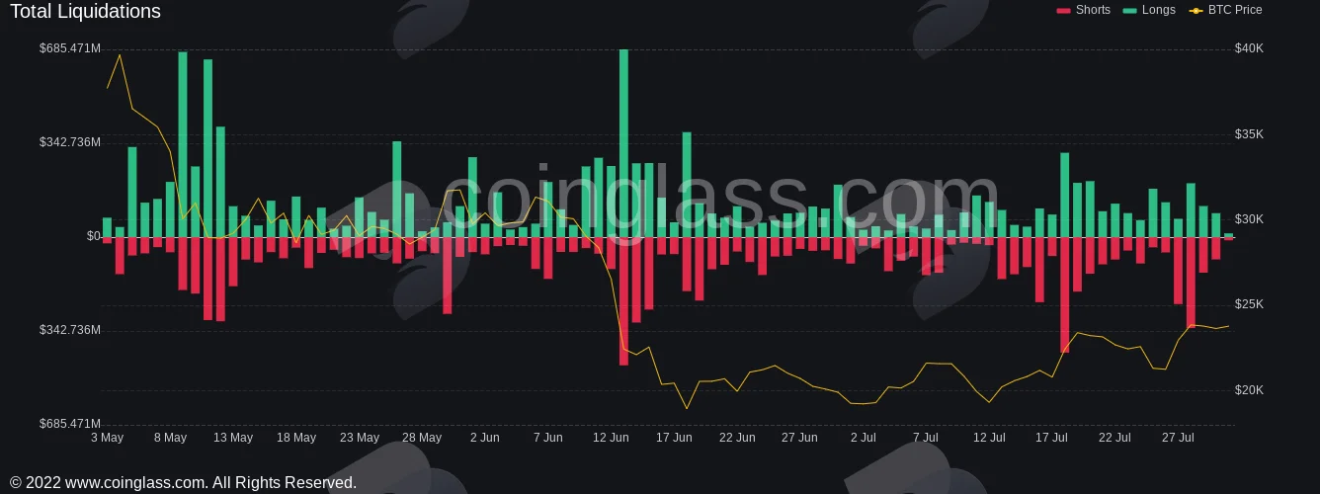The image size is (1320, 494).
Task: Select the 12 Jun date label
Action: (x=611, y=437)
